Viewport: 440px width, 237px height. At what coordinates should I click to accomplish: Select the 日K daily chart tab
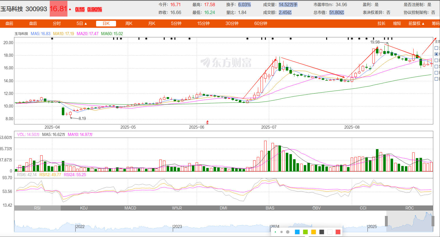[x=106, y=24]
